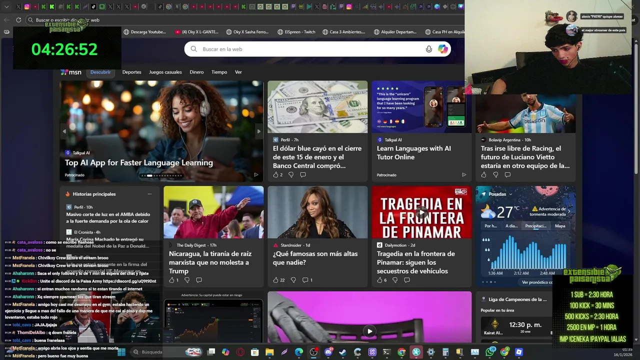Open the Historias principales more options menu

point(149,194)
